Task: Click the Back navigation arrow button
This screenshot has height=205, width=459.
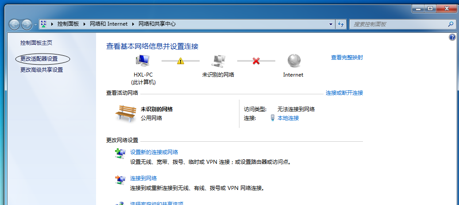Action: coord(14,24)
